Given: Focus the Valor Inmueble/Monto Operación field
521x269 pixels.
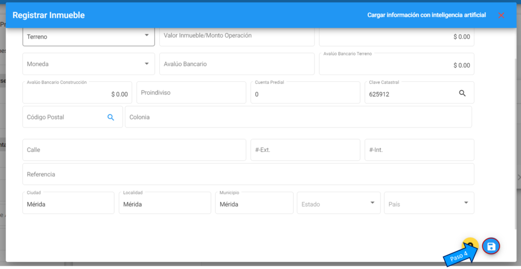Looking at the screenshot, I should [237, 37].
